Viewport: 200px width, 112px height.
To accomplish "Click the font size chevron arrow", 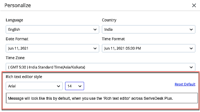I will 80,86.
